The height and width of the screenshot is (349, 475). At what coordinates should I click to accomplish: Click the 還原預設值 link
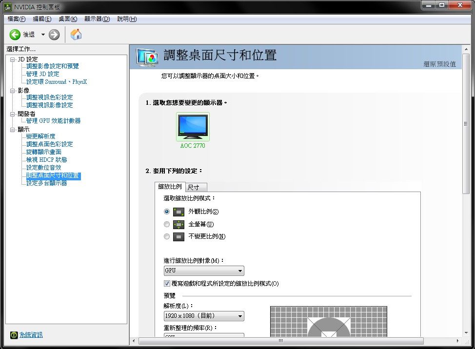[439, 64]
